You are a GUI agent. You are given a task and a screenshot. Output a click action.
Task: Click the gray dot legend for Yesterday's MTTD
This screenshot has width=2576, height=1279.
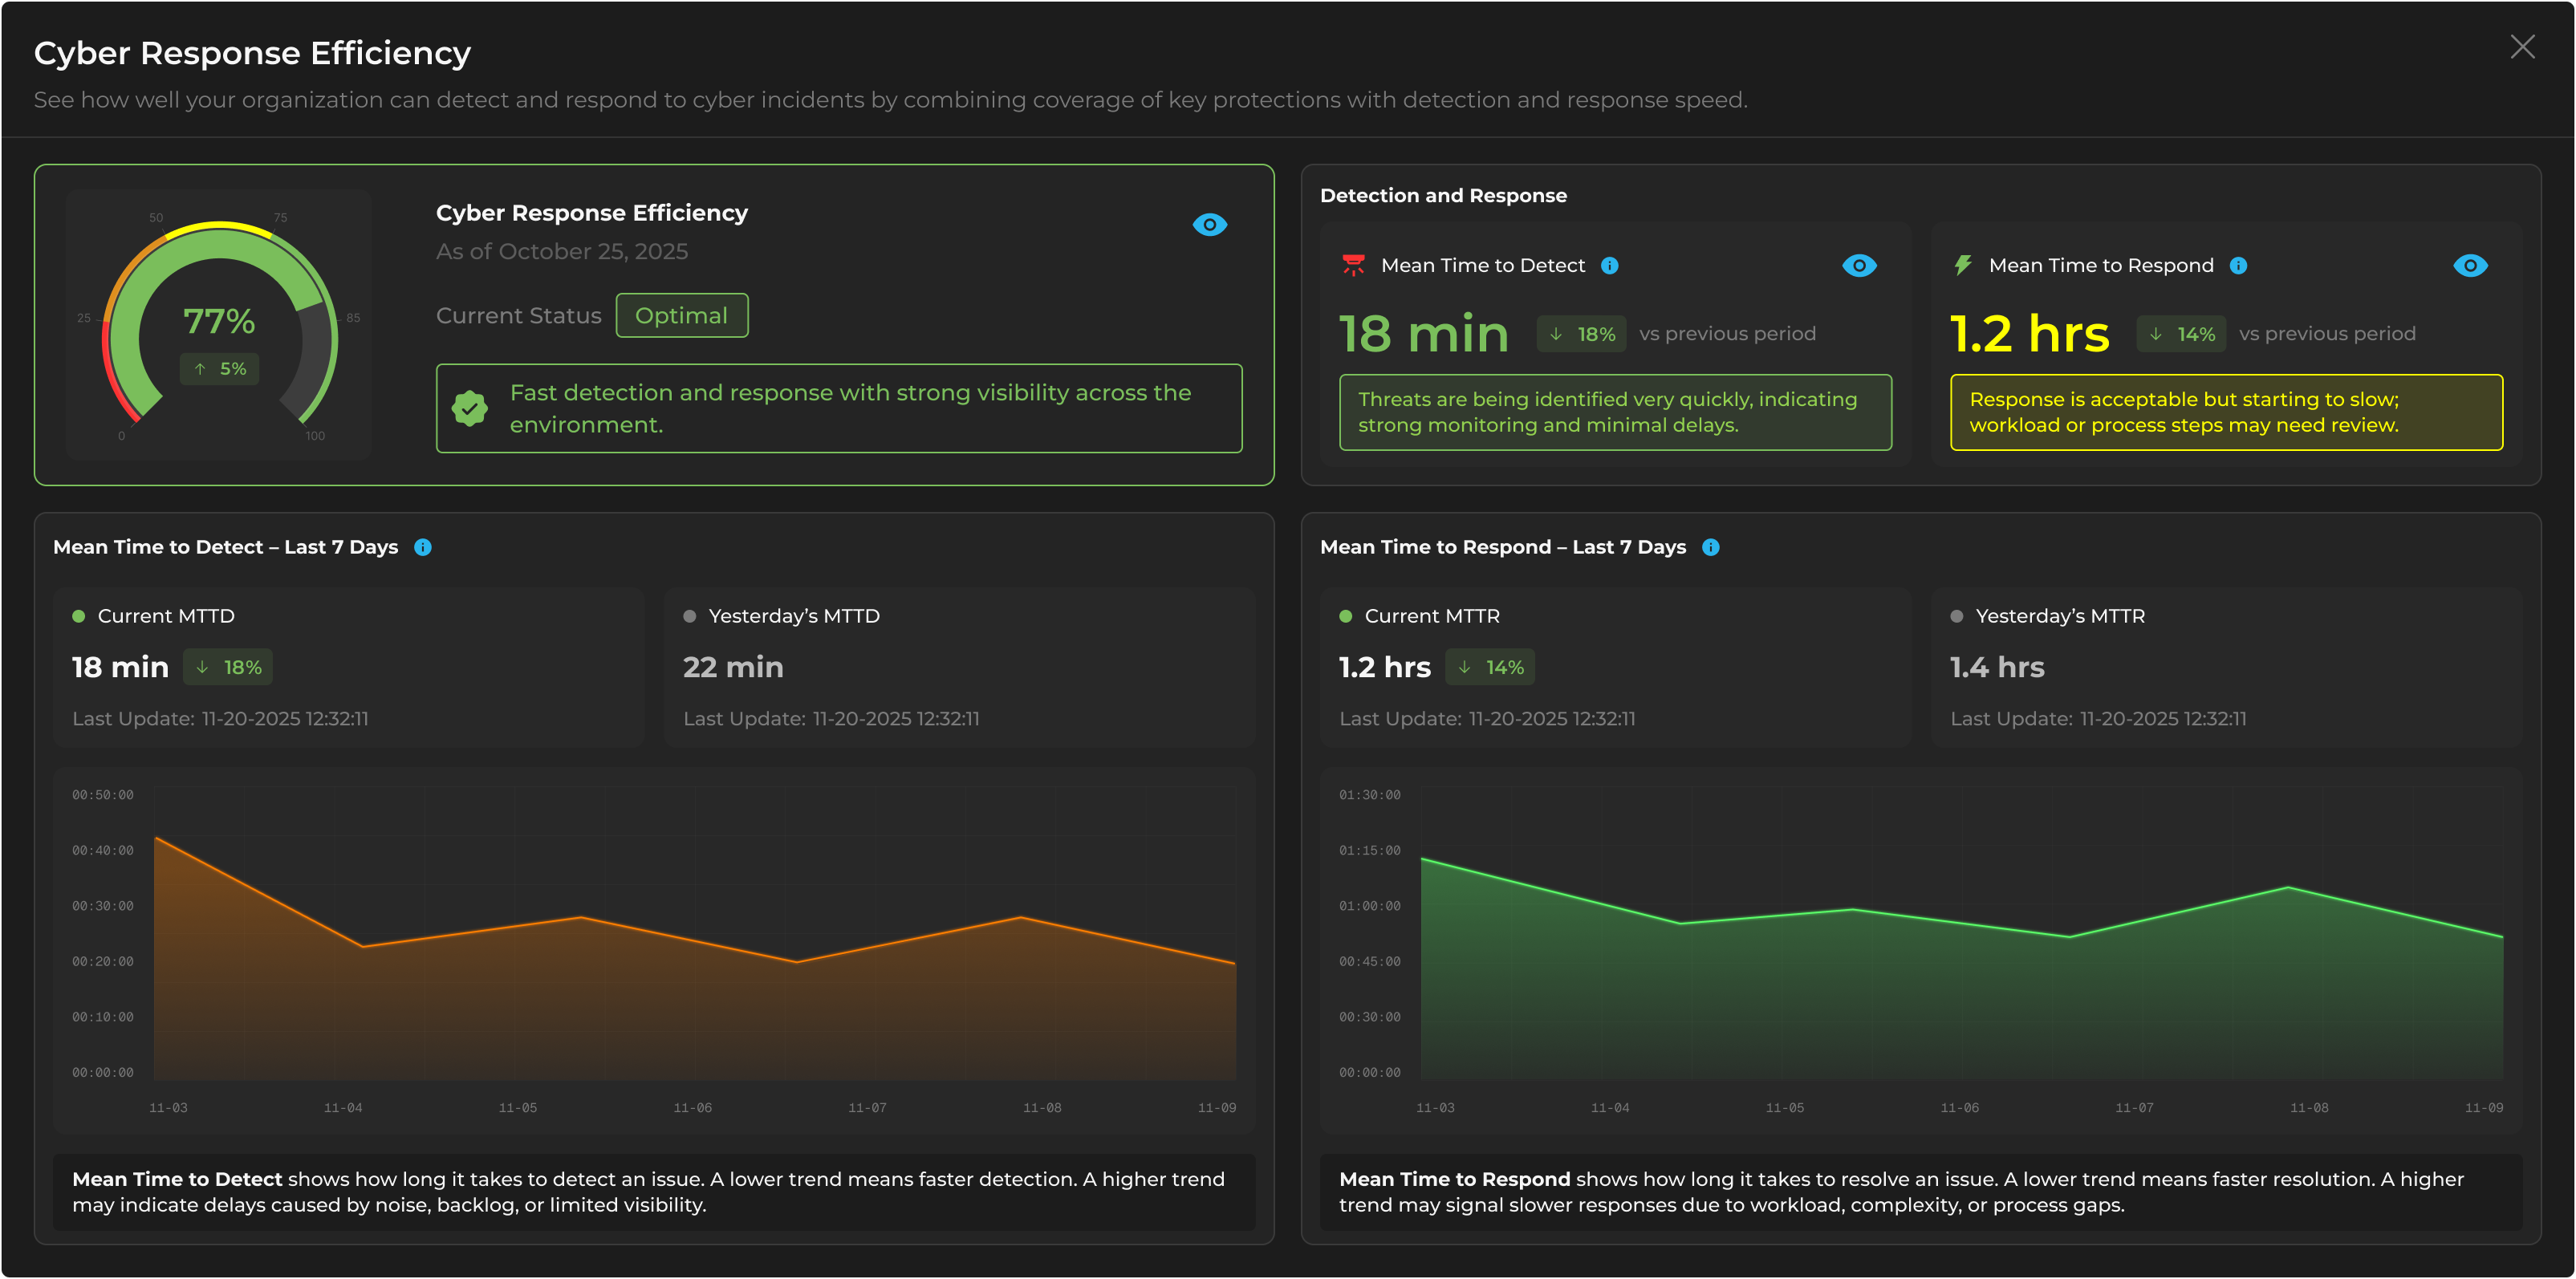point(690,616)
